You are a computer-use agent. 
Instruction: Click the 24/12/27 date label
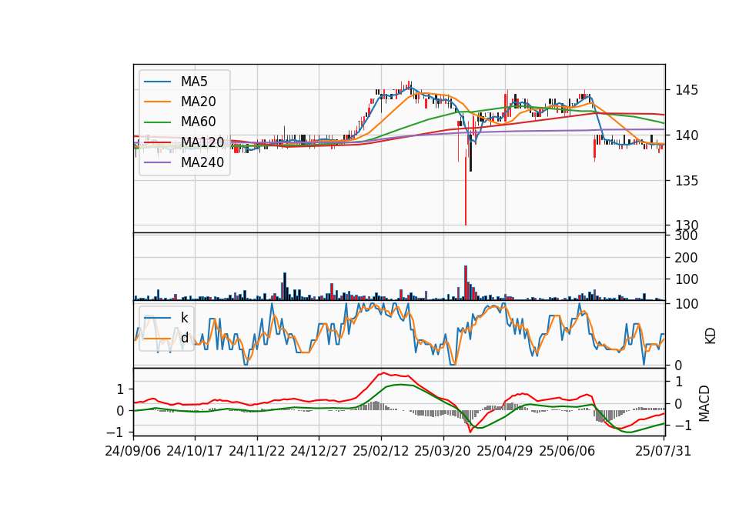pos(319,451)
